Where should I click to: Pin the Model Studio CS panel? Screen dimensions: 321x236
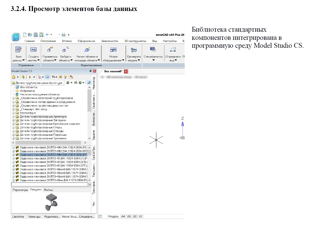click(x=90, y=71)
